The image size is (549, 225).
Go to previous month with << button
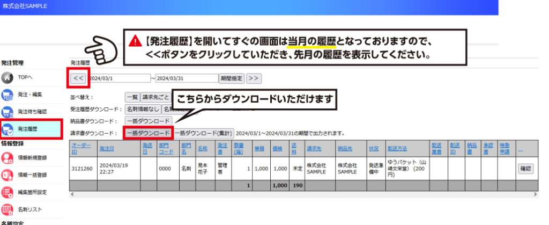tap(78, 78)
